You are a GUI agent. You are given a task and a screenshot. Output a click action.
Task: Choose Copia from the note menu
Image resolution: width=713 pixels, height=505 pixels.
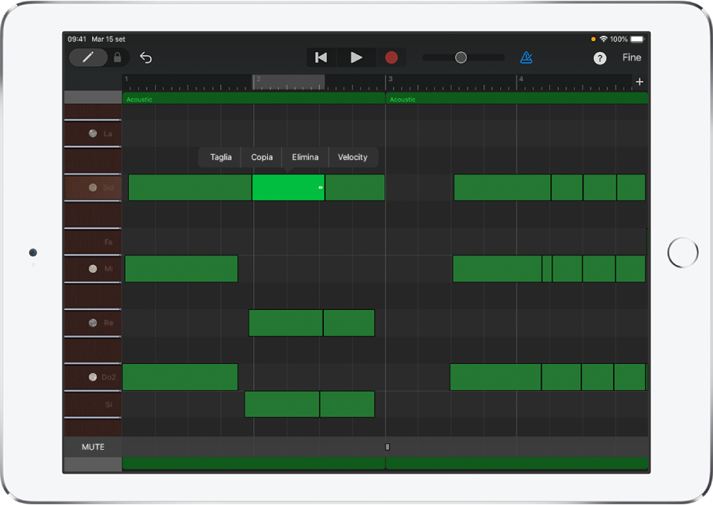pos(261,157)
